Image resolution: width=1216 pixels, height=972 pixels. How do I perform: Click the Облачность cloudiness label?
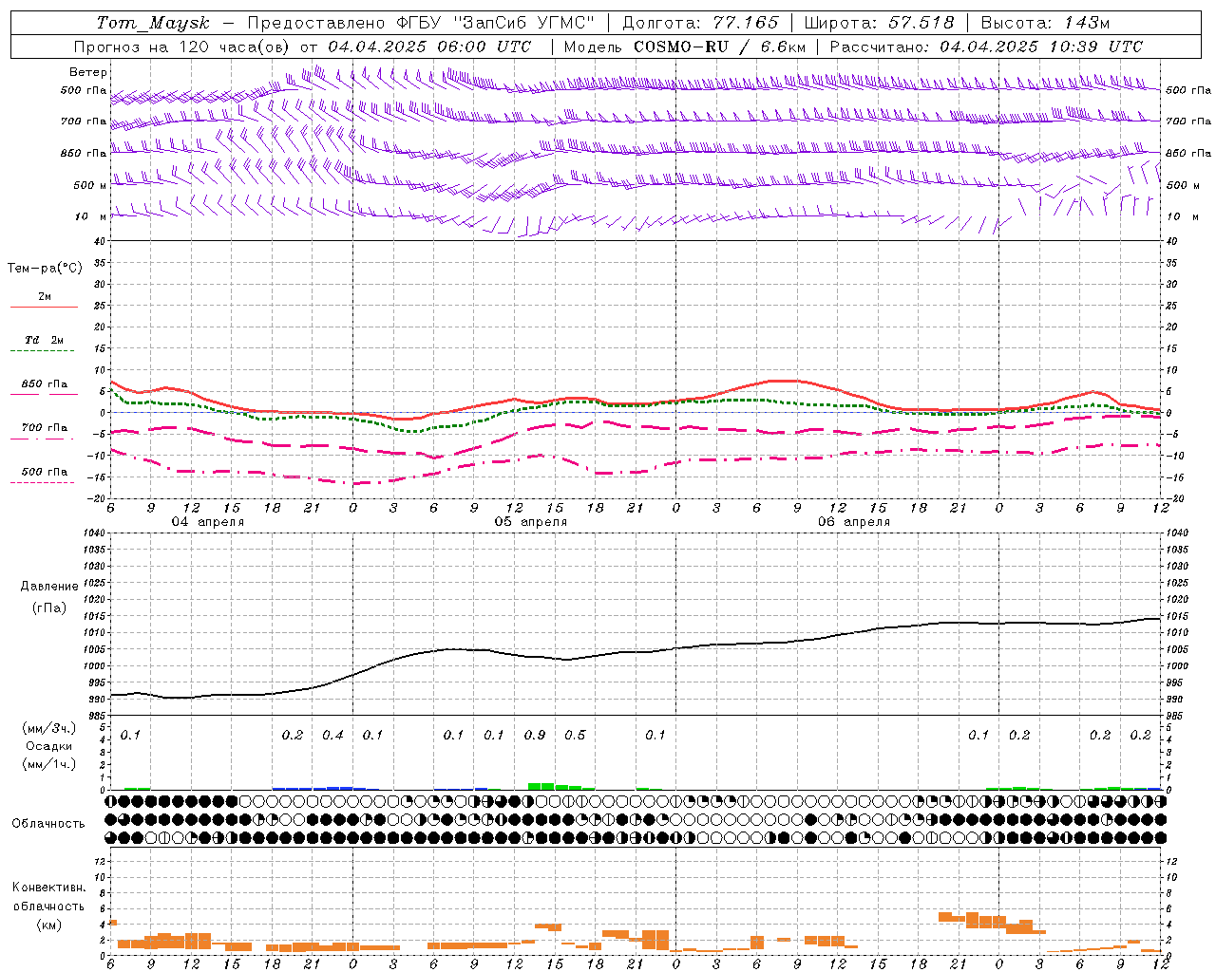pos(48,824)
